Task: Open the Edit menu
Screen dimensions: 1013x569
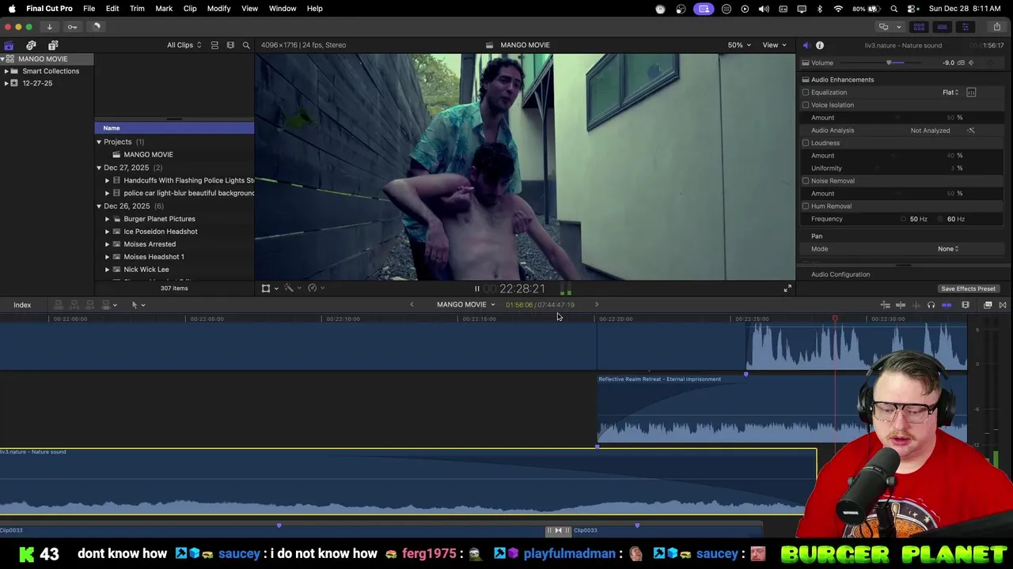Action: click(x=112, y=9)
